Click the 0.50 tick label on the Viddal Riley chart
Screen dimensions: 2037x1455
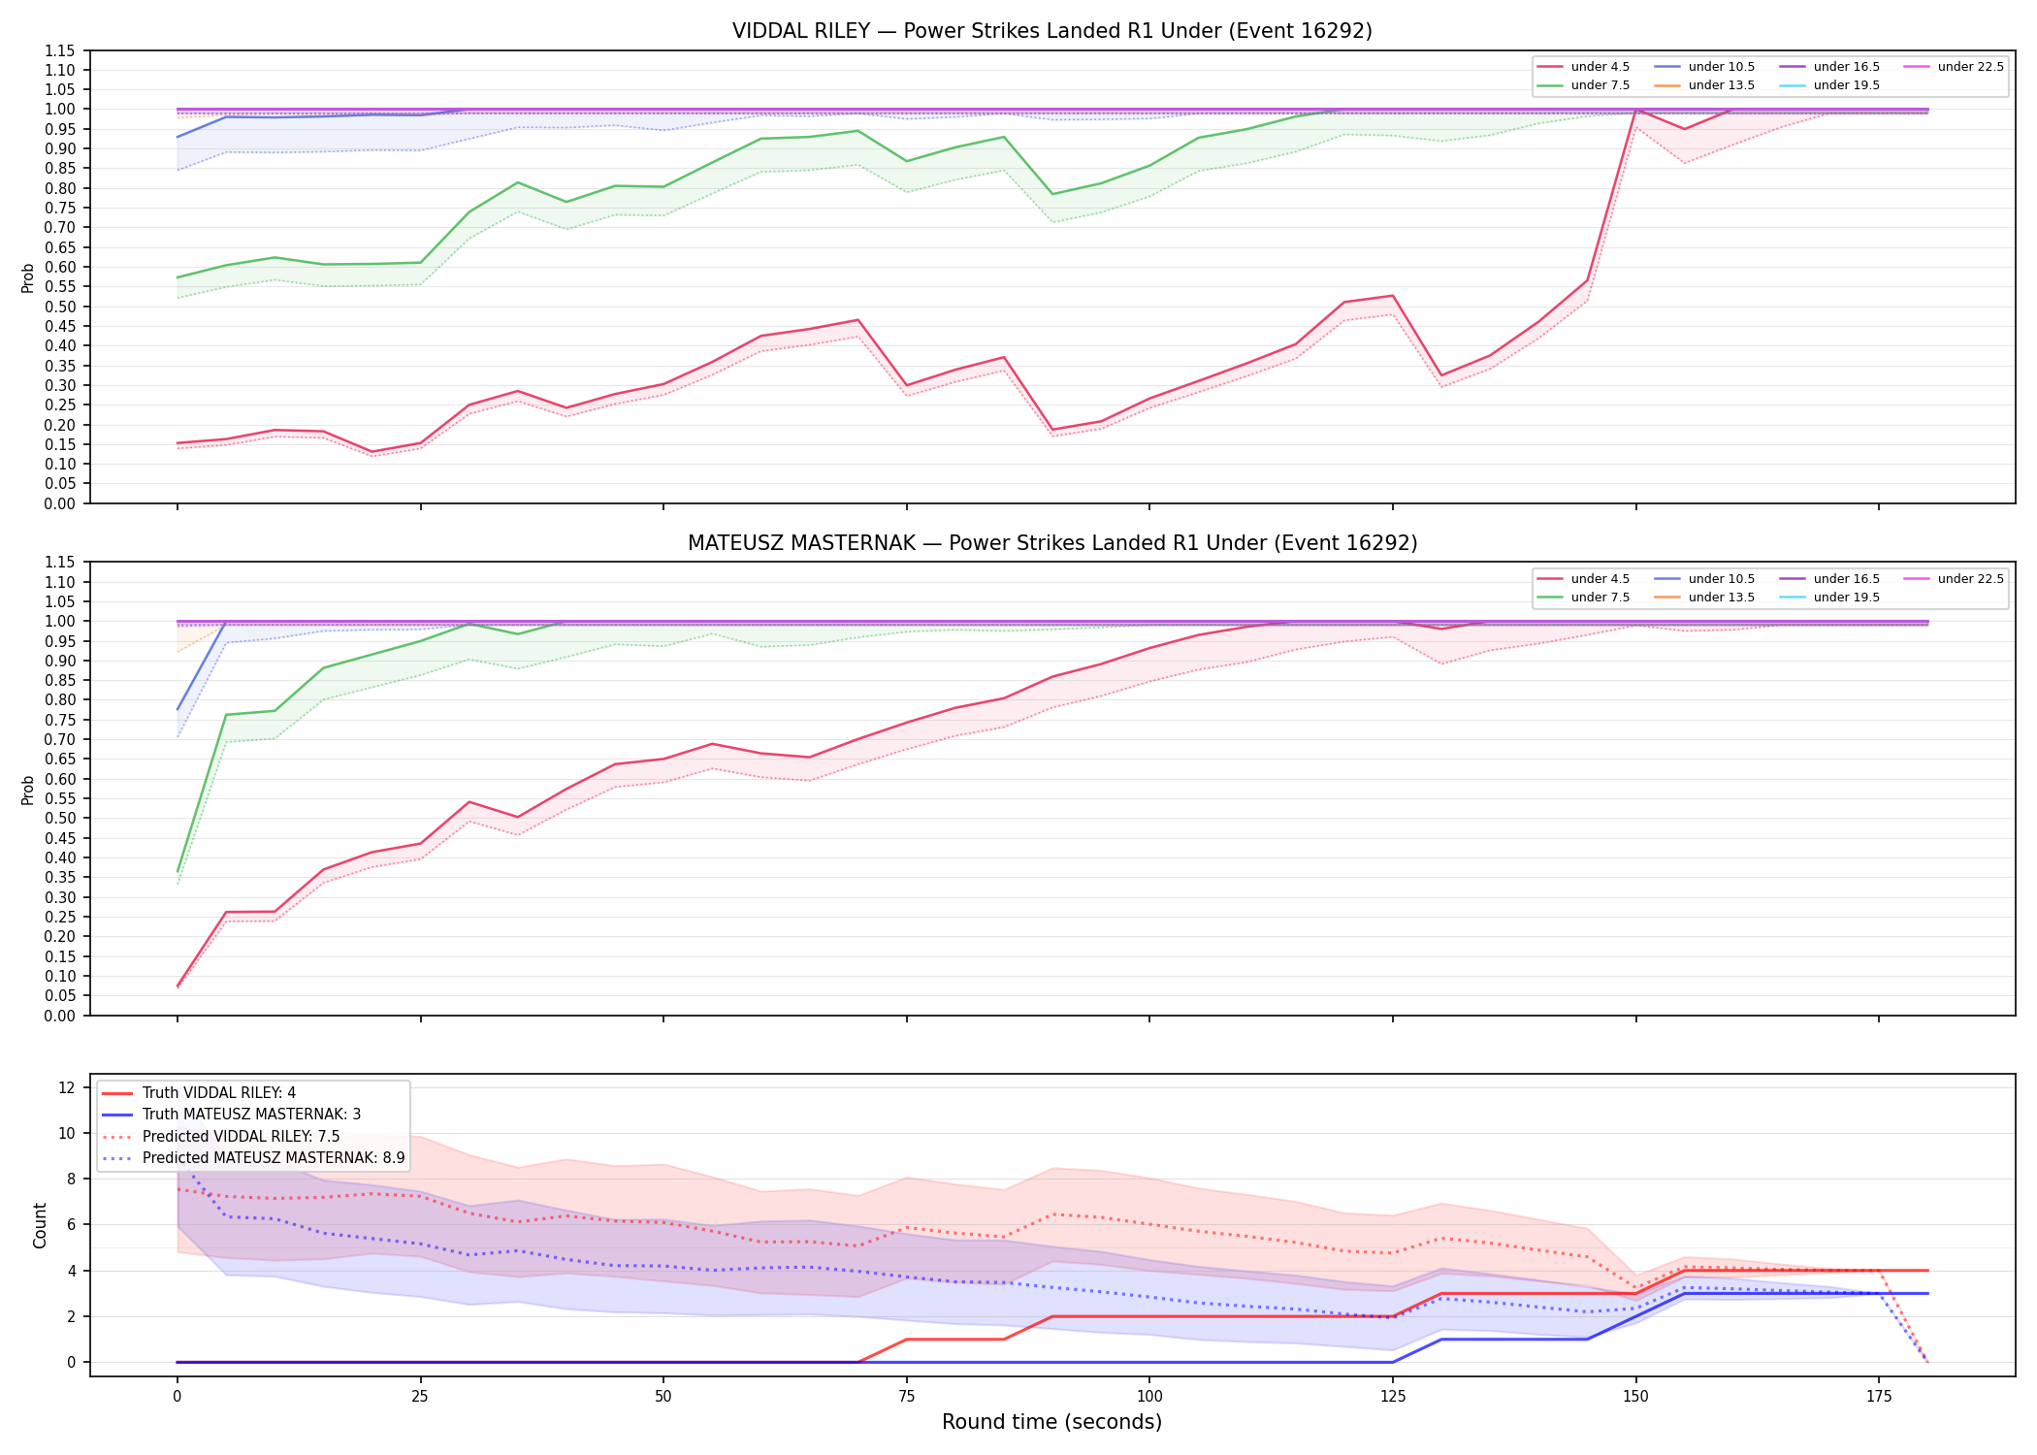[60, 307]
